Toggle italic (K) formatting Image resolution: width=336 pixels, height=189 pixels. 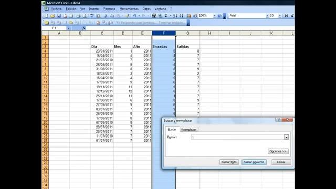coord(292,16)
